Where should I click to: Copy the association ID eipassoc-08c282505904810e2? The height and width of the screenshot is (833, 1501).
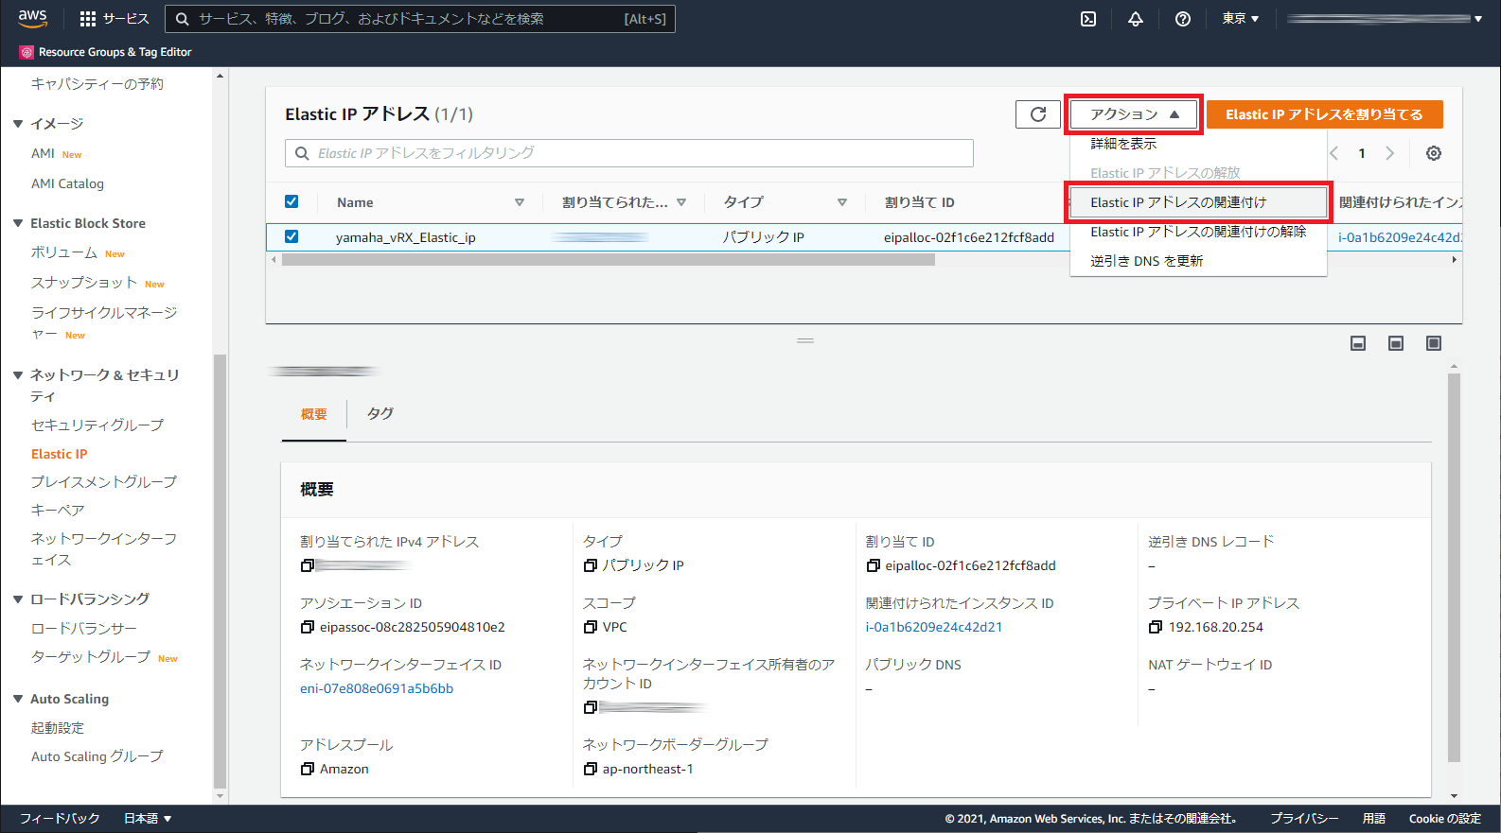307,627
